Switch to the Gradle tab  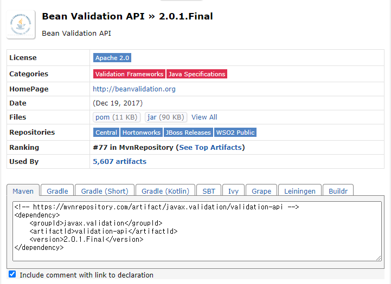57,191
